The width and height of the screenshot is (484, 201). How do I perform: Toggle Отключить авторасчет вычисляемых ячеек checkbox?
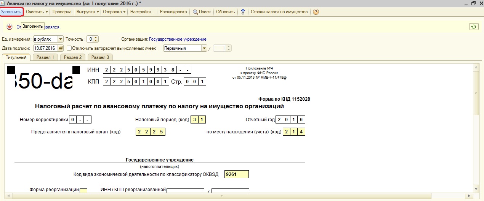69,48
